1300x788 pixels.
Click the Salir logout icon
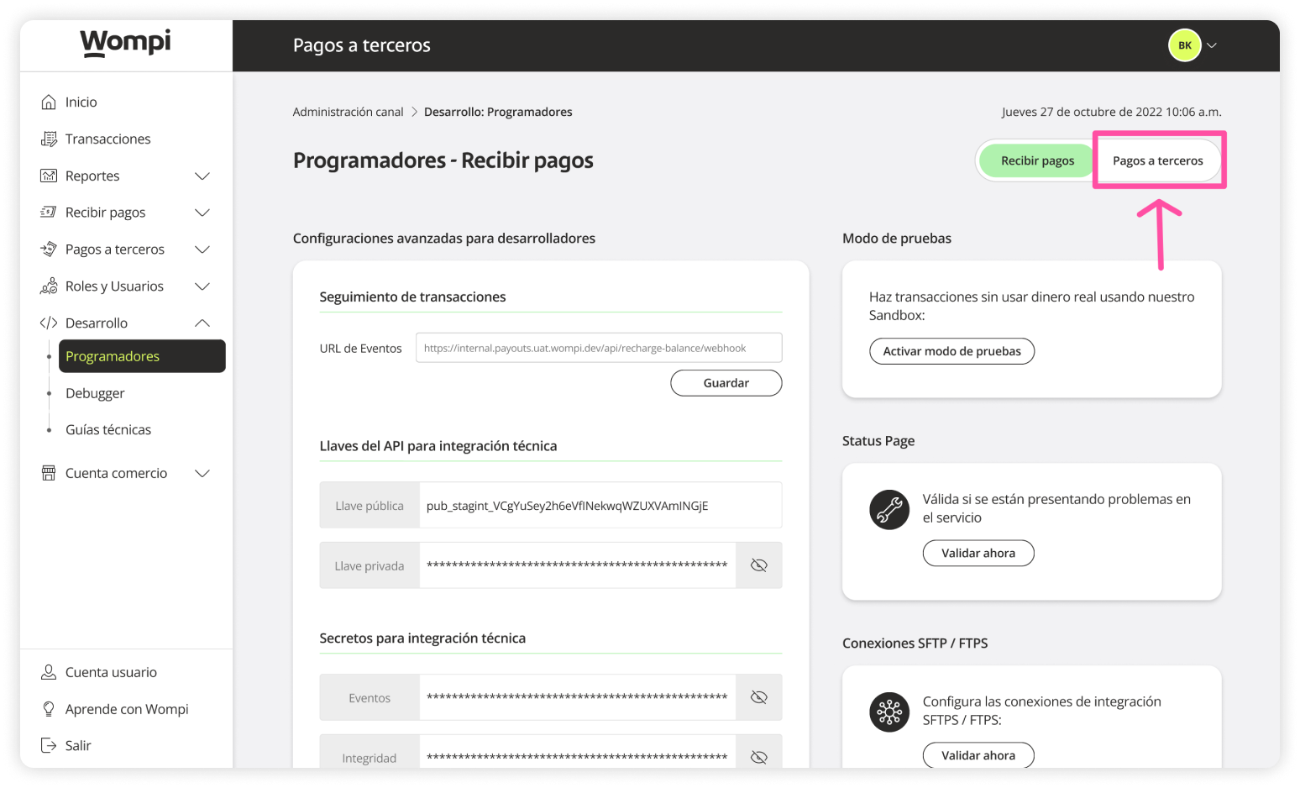tap(49, 745)
